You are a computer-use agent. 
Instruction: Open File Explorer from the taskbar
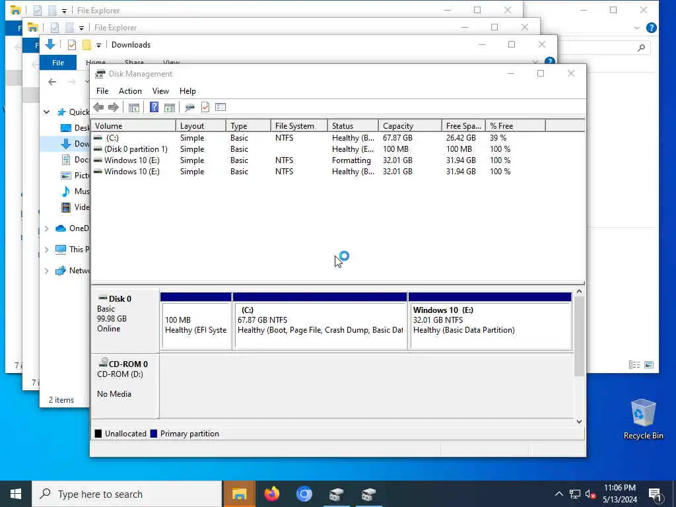click(239, 494)
